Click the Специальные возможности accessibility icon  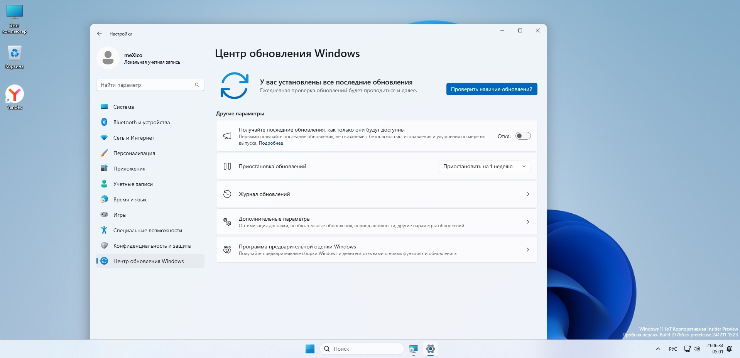tap(104, 230)
